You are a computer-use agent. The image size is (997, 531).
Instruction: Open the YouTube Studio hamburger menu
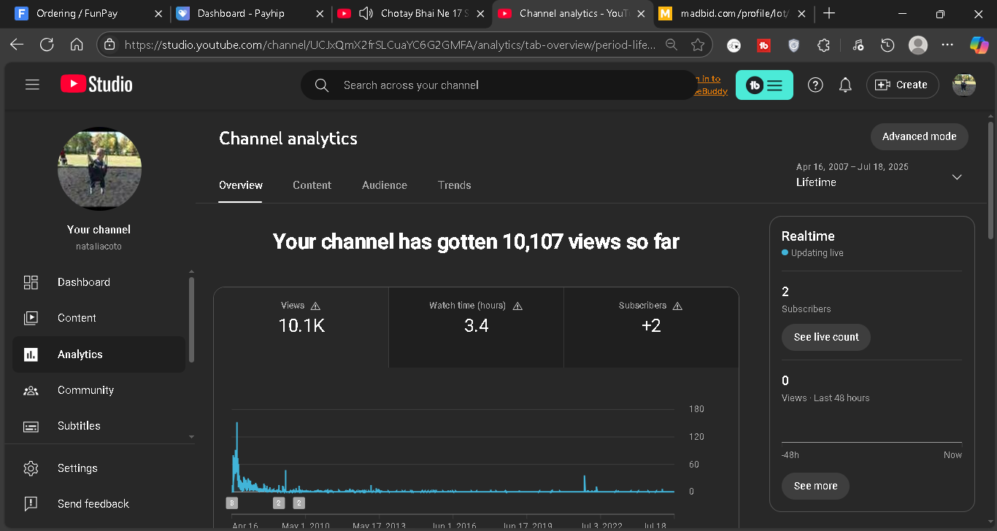pyautogui.click(x=32, y=85)
